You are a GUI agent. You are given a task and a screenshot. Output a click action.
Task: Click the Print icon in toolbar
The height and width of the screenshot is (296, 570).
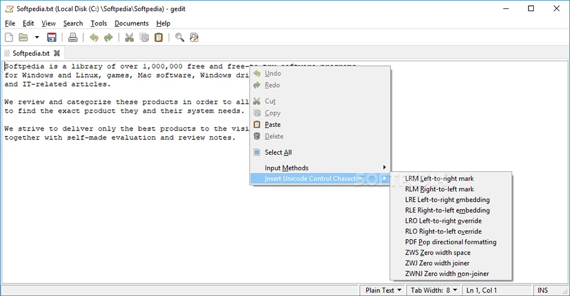[x=72, y=37]
